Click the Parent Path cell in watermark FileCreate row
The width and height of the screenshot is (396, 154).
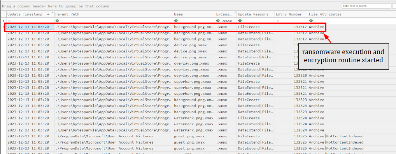pyautogui.click(x=114, y=118)
